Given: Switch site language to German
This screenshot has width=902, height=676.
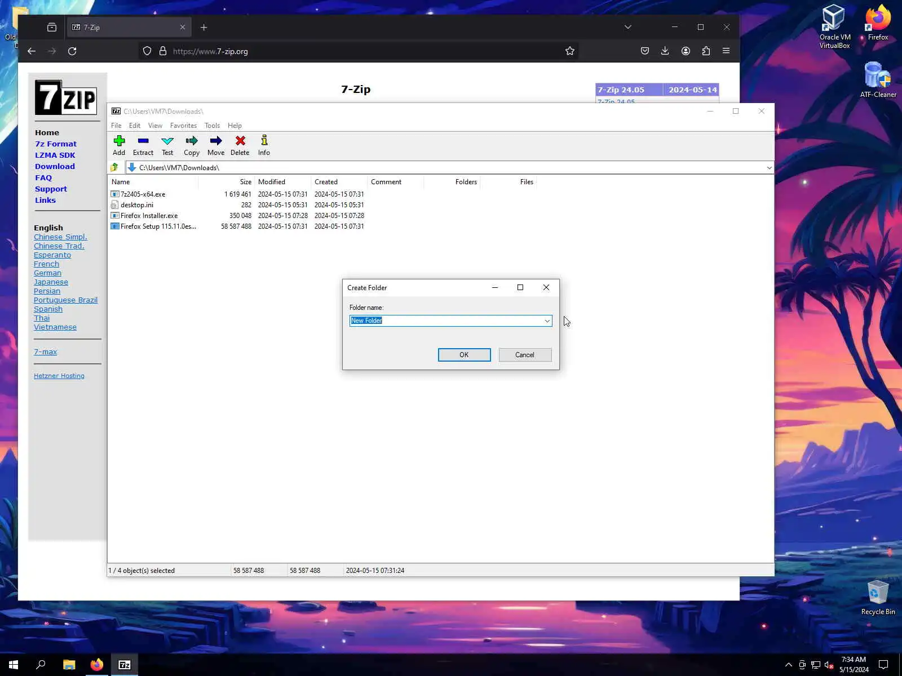Looking at the screenshot, I should click(x=47, y=273).
